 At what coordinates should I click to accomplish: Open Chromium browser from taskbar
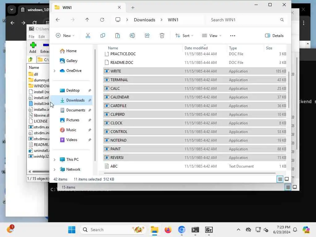pyautogui.click(x=181, y=230)
